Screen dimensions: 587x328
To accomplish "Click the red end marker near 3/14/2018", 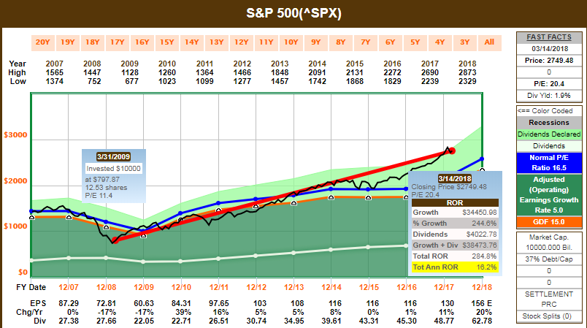I will click(452, 151).
